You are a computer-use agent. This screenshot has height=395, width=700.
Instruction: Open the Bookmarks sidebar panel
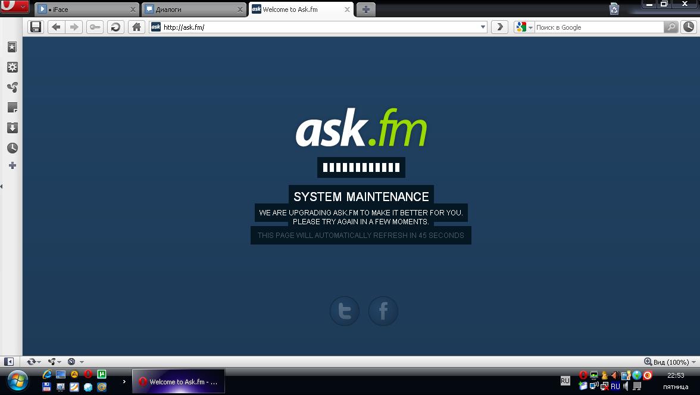12,47
